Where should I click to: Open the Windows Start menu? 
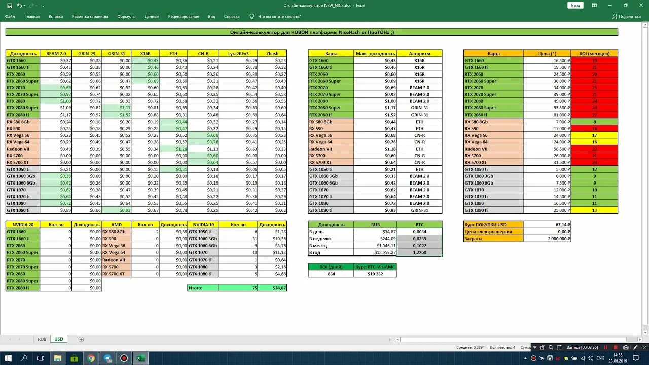tap(8, 358)
